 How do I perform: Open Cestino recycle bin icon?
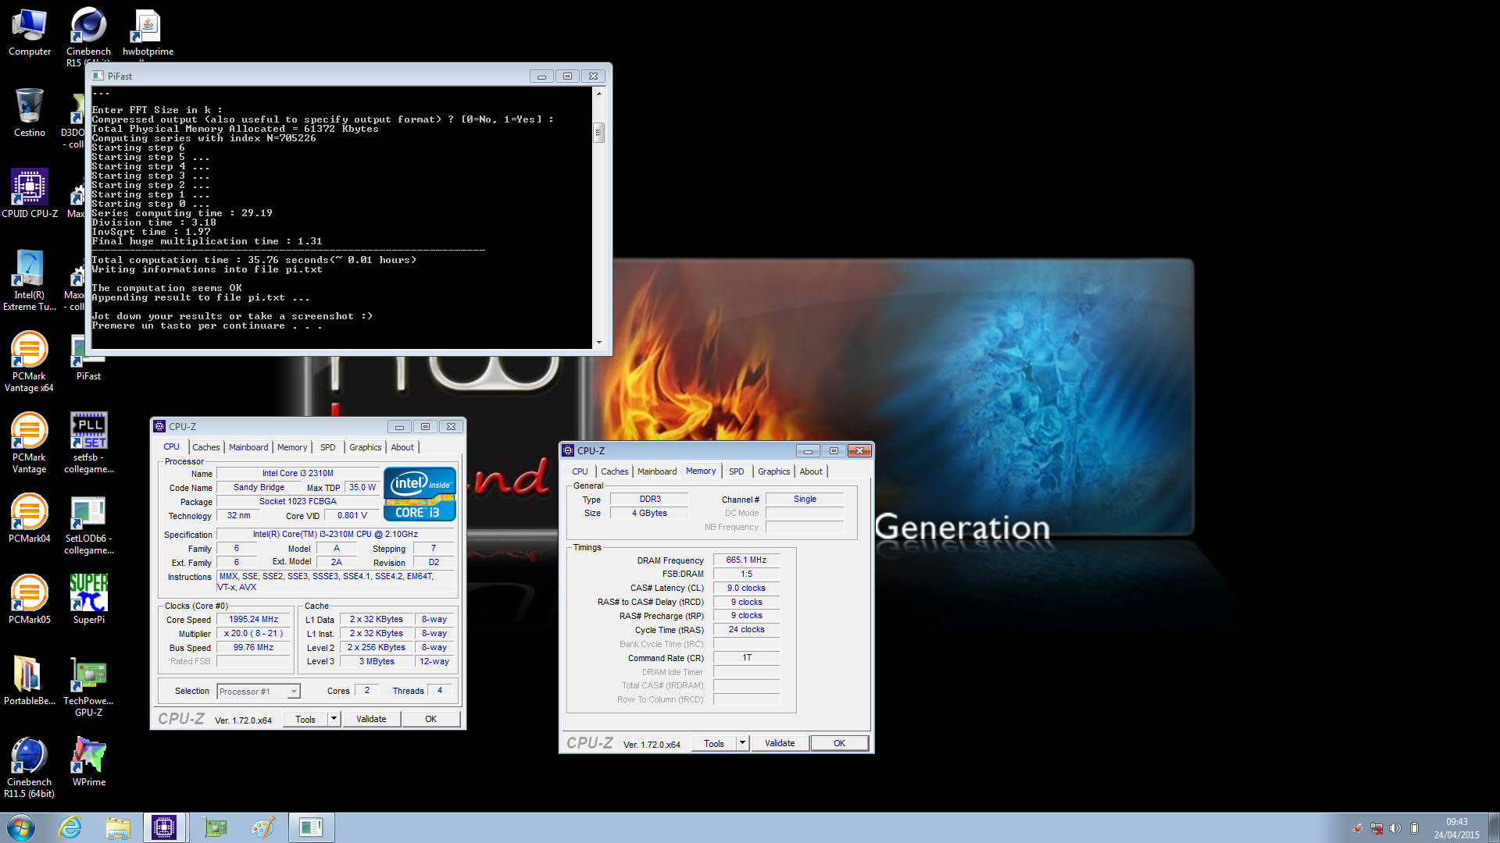pos(29,113)
